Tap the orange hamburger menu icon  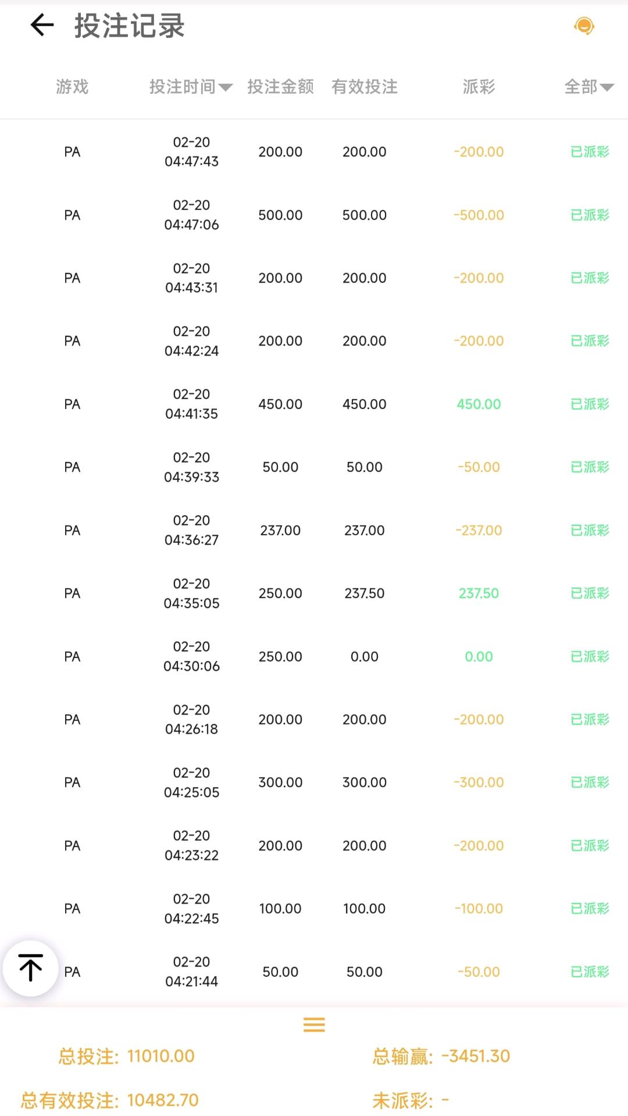pos(314,1025)
